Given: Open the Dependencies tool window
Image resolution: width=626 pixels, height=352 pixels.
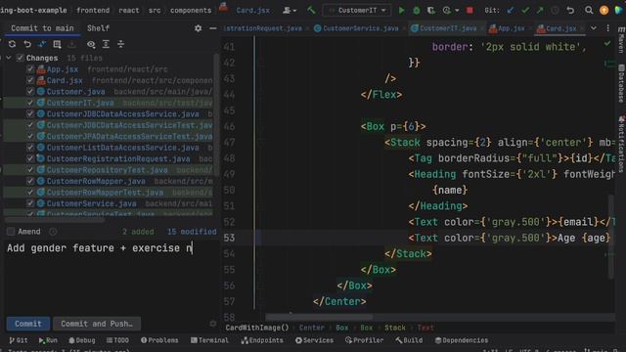Looking at the screenshot, I should pyautogui.click(x=461, y=340).
